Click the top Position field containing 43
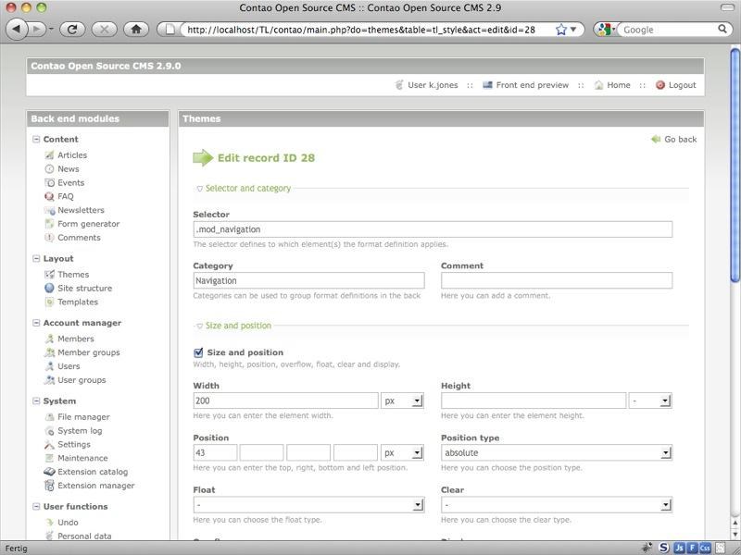The height and width of the screenshot is (555, 741). pyautogui.click(x=215, y=452)
